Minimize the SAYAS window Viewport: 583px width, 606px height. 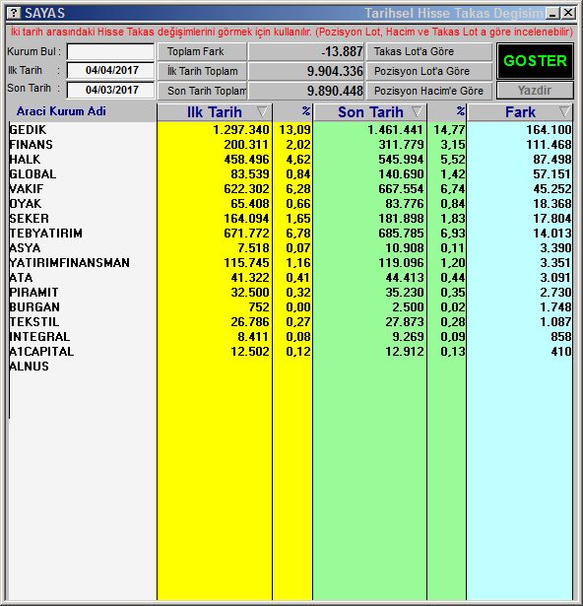pos(552,13)
